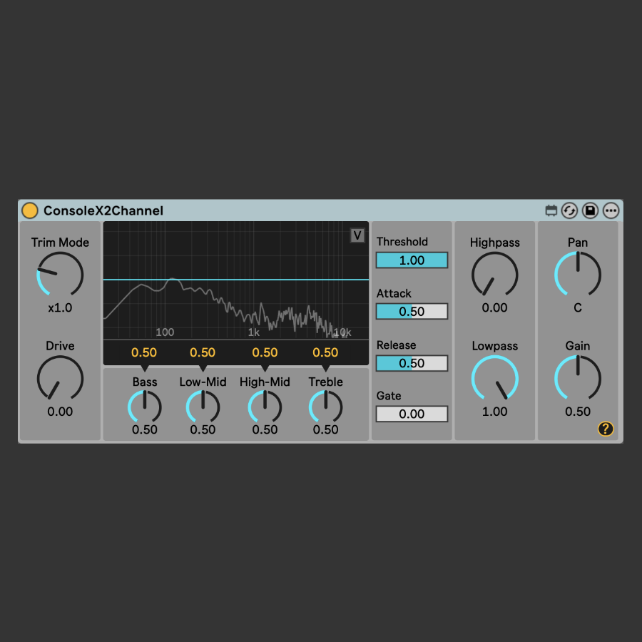Click the Drive knob
This screenshot has width=642, height=642.
(60, 379)
